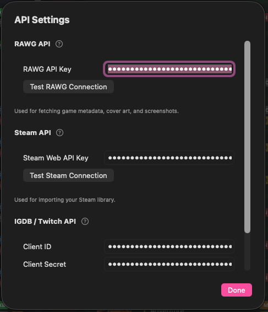The image size is (268, 312).
Task: Open the RAWG API help icon
Action: tap(59, 44)
